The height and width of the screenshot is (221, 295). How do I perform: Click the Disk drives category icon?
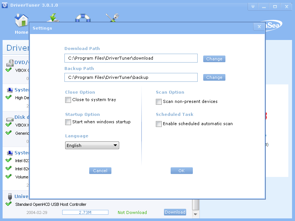coord(10,119)
